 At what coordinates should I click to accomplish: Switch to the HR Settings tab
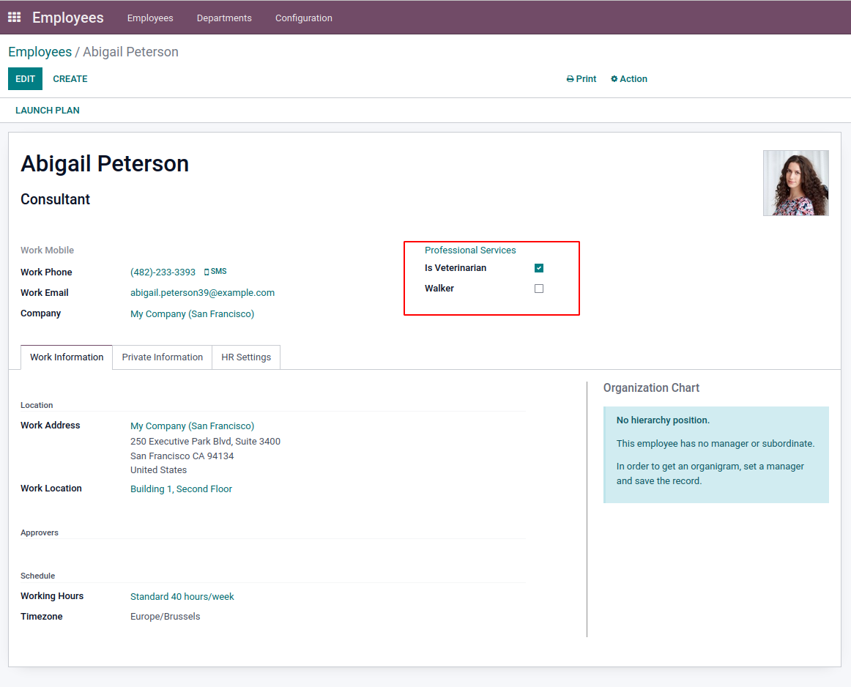pos(246,357)
